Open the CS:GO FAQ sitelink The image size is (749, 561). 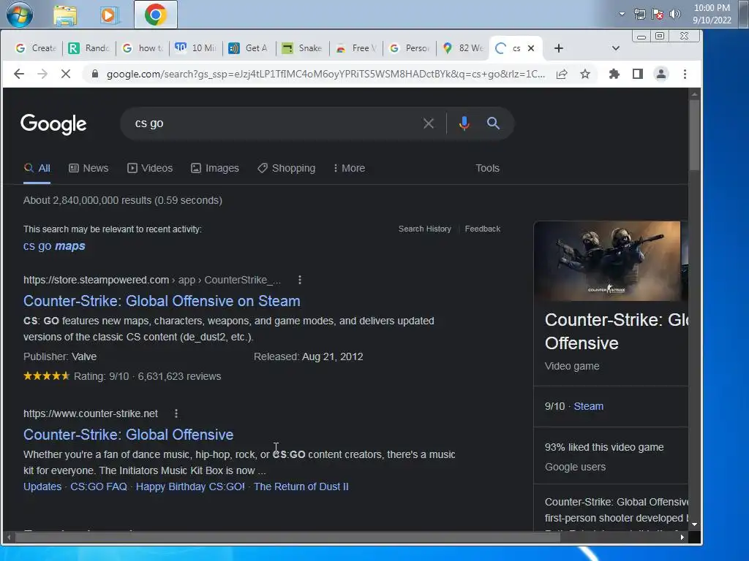[x=99, y=486]
